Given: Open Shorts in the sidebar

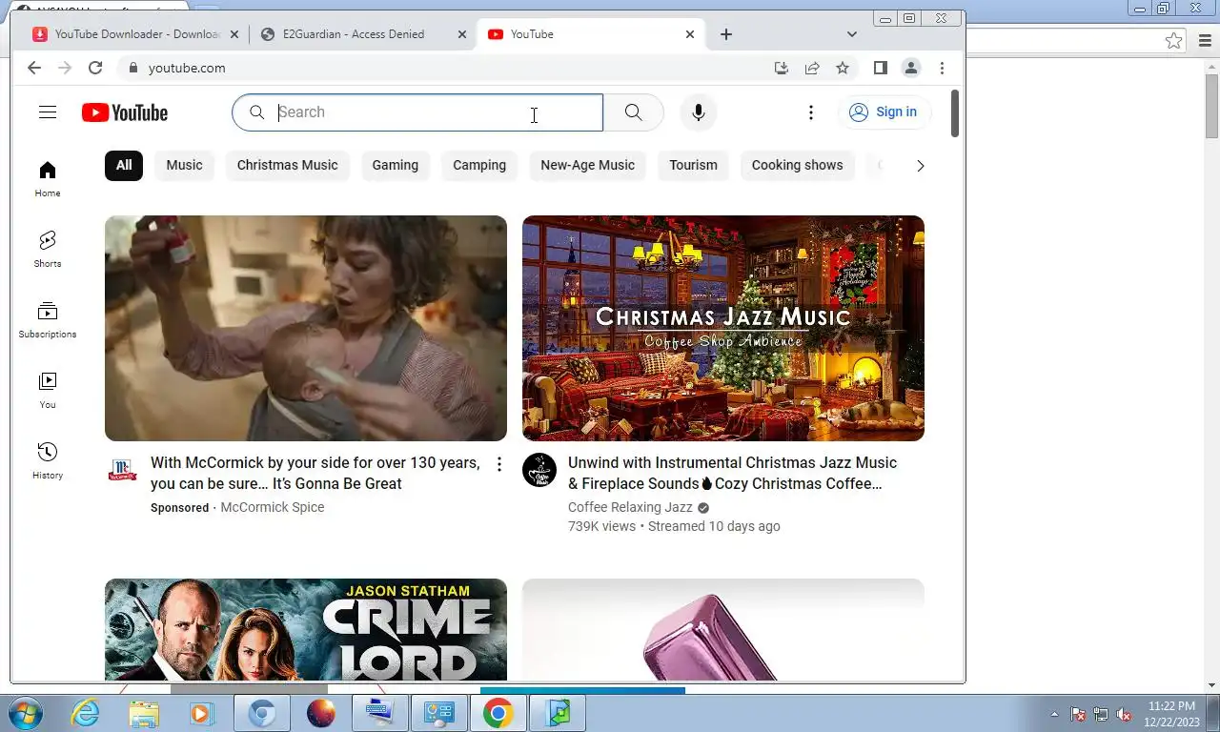Looking at the screenshot, I should pyautogui.click(x=48, y=250).
